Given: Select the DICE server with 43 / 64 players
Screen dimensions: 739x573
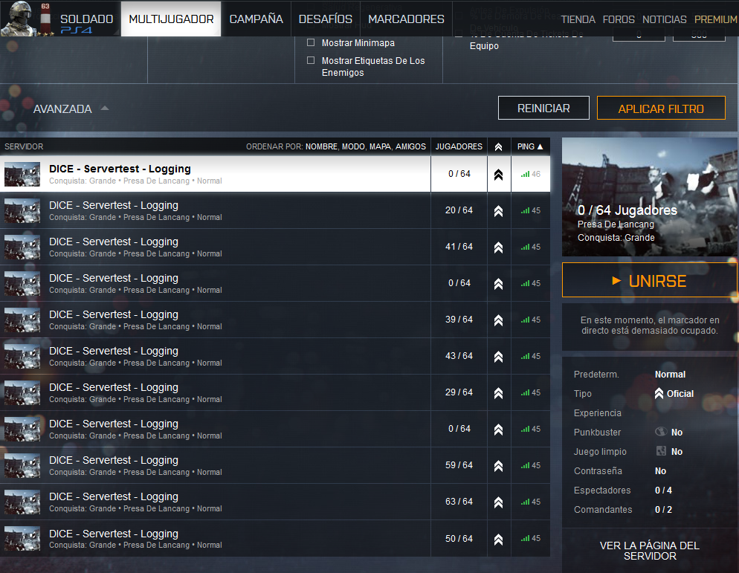Looking at the screenshot, I should pyautogui.click(x=275, y=356).
